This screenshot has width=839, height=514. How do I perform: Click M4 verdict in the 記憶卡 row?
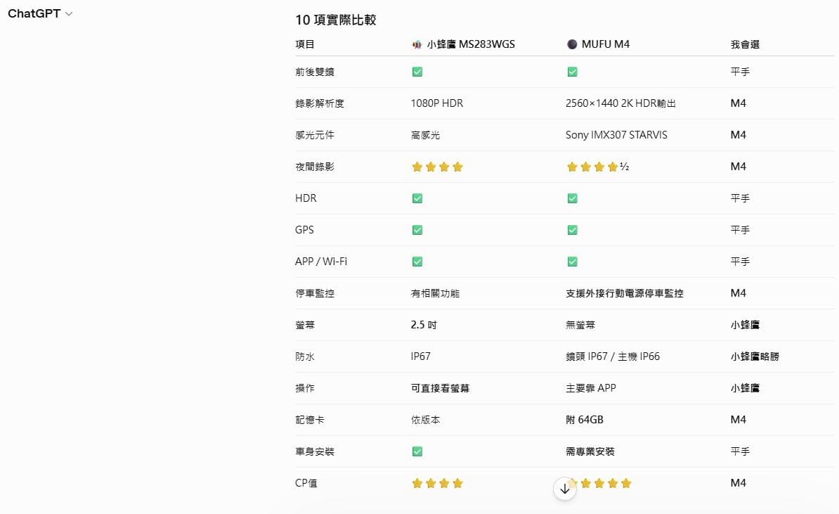(x=739, y=420)
